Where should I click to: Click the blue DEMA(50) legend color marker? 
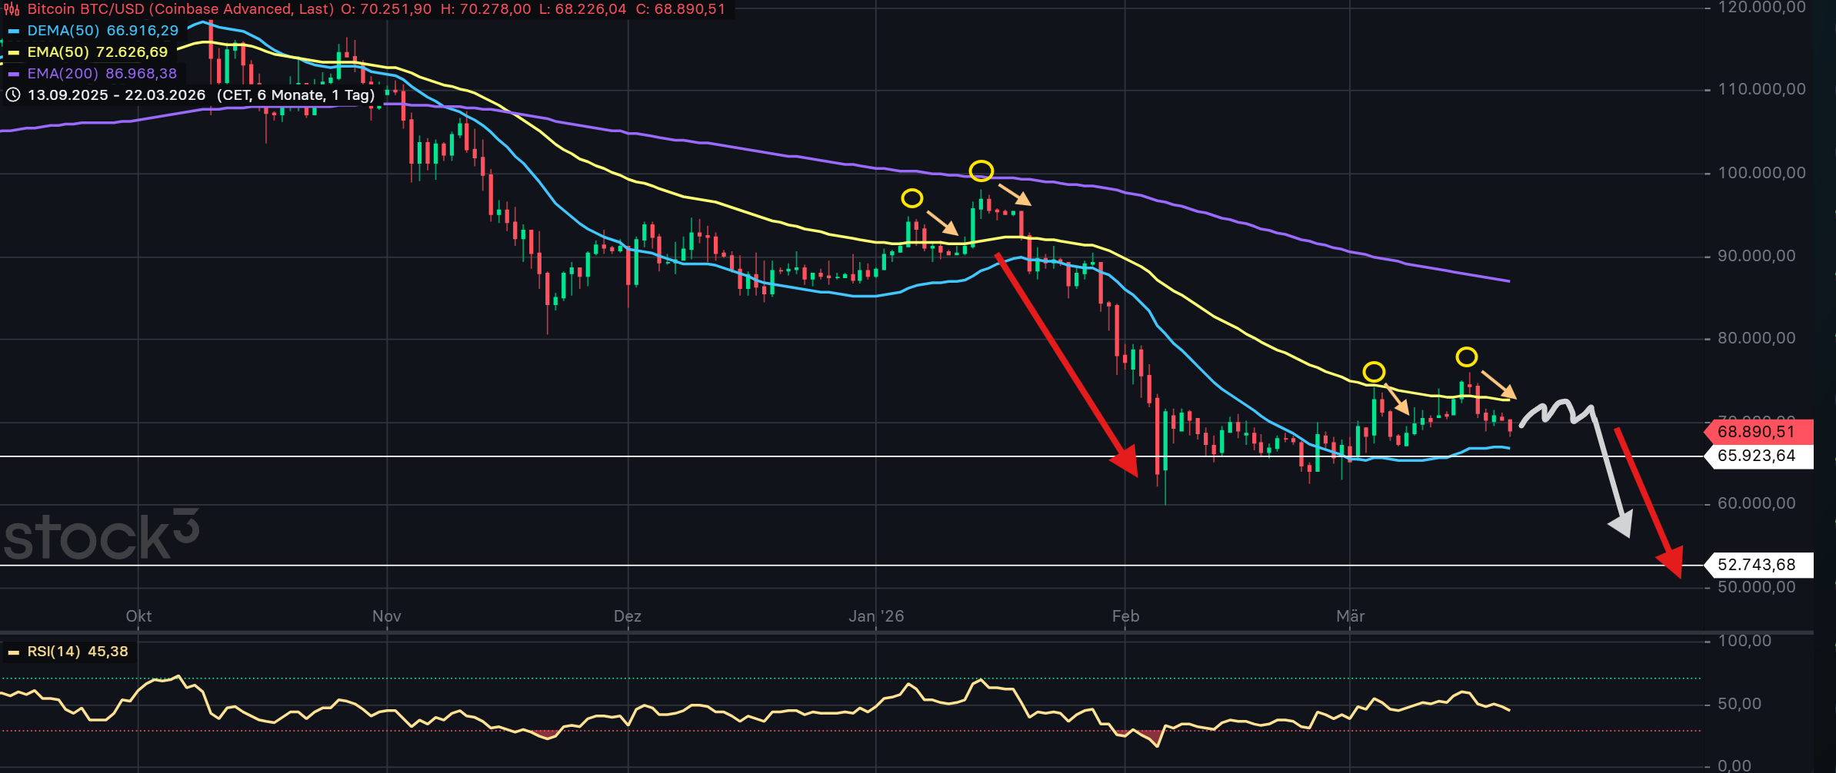tap(13, 32)
